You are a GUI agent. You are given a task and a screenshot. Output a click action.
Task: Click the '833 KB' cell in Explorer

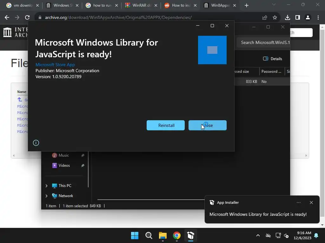tap(251, 82)
